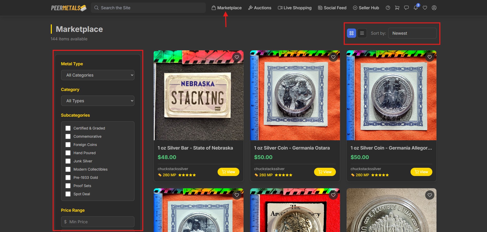Click the search magnifier icon
Screen dimensions: 487x232
(x=96, y=8)
